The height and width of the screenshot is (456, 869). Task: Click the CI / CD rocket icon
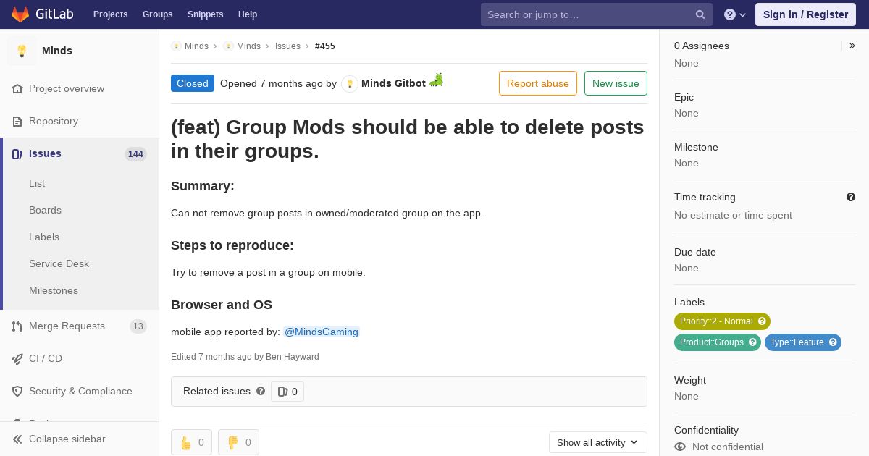point(17,359)
